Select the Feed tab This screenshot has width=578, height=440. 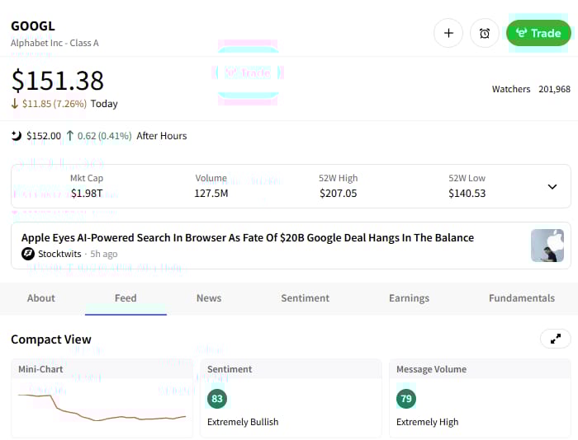point(126,298)
